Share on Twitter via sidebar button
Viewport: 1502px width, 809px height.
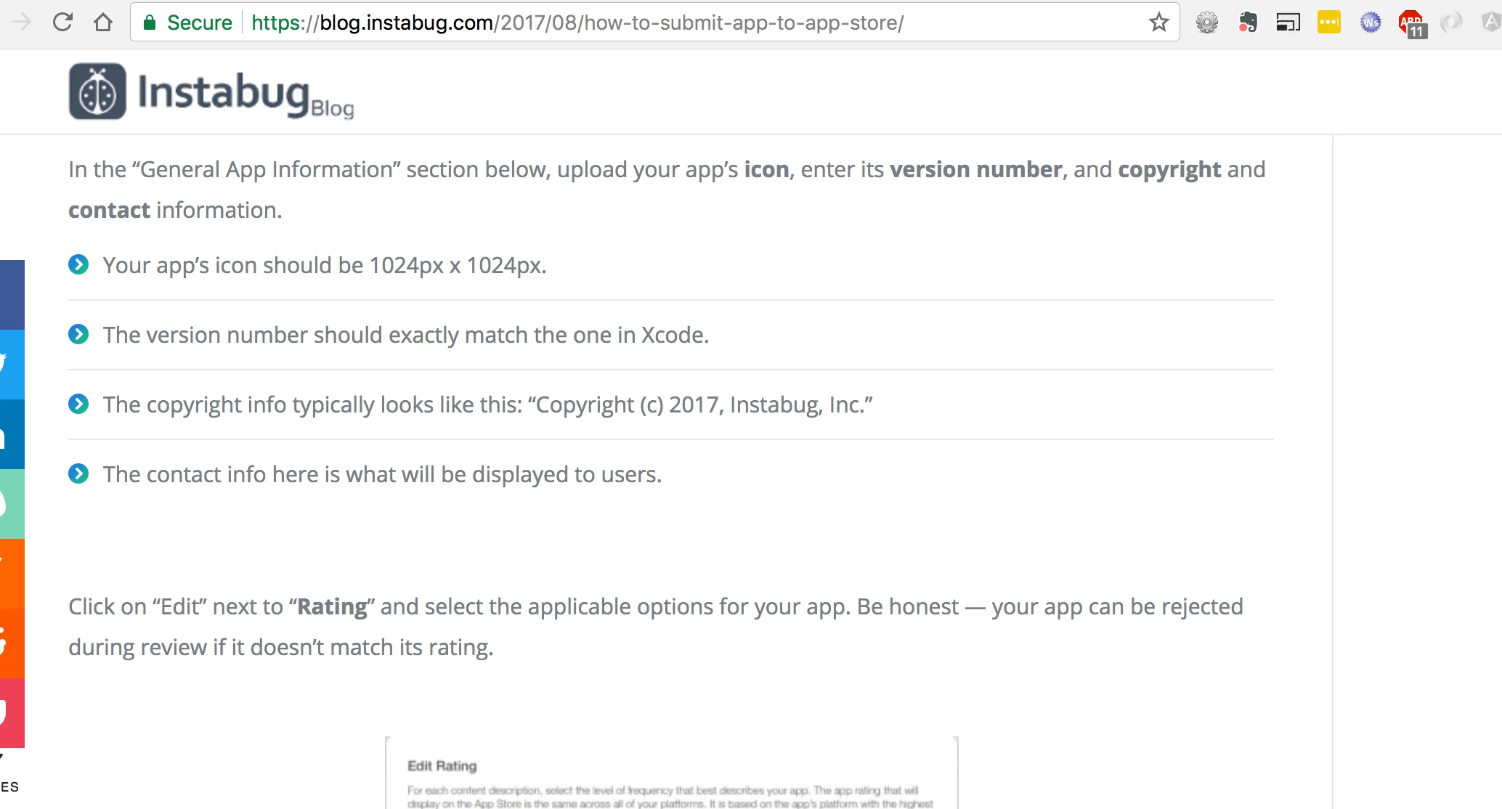point(12,365)
